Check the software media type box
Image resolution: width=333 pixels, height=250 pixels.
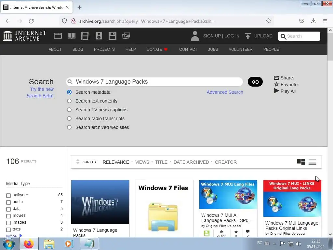tap(8, 195)
